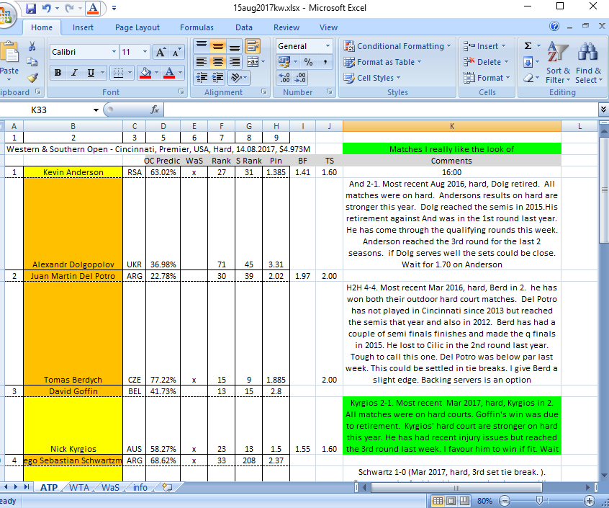
Task: Open Find & Select button
Action: click(x=589, y=62)
